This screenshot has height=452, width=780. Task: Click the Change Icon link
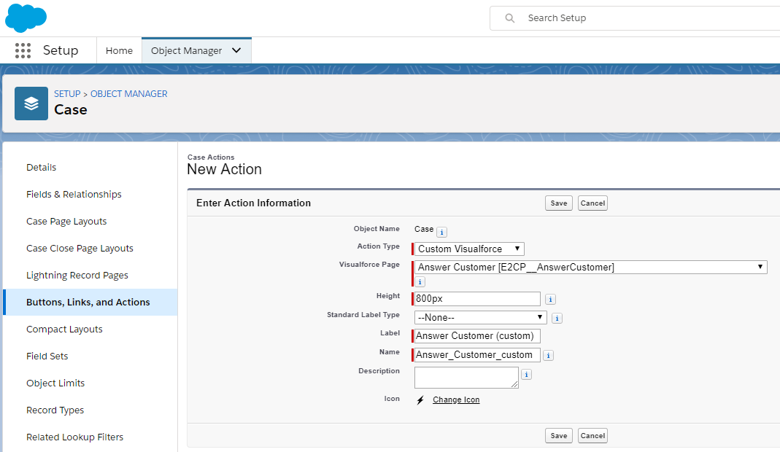point(456,400)
